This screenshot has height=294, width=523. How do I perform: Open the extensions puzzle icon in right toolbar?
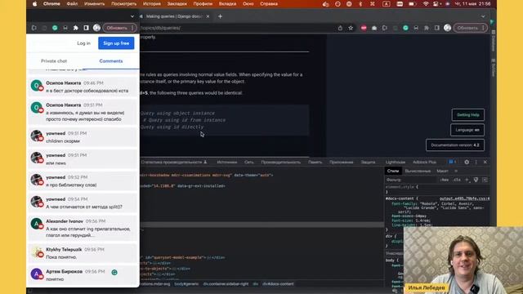point(427,28)
